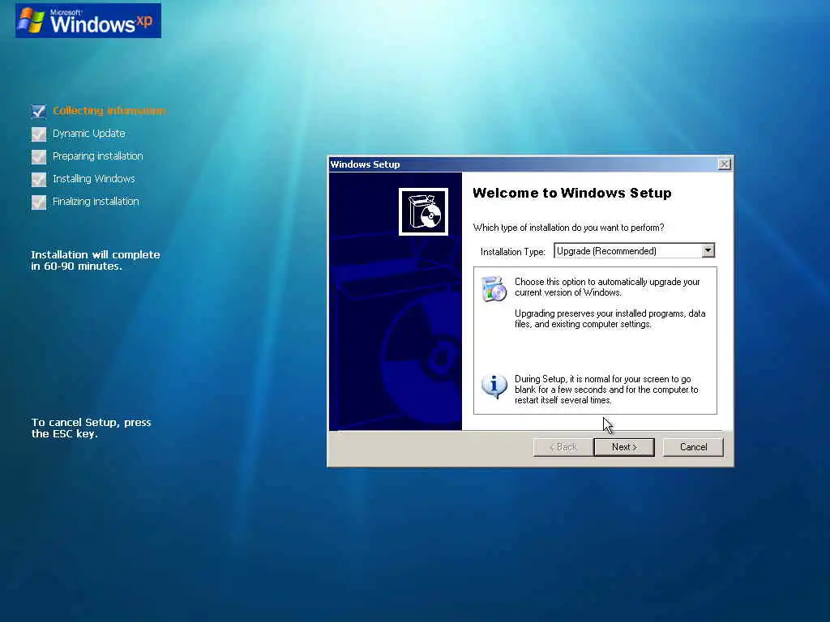
Task: Click the Installing Windows checkbox
Action: pos(39,179)
